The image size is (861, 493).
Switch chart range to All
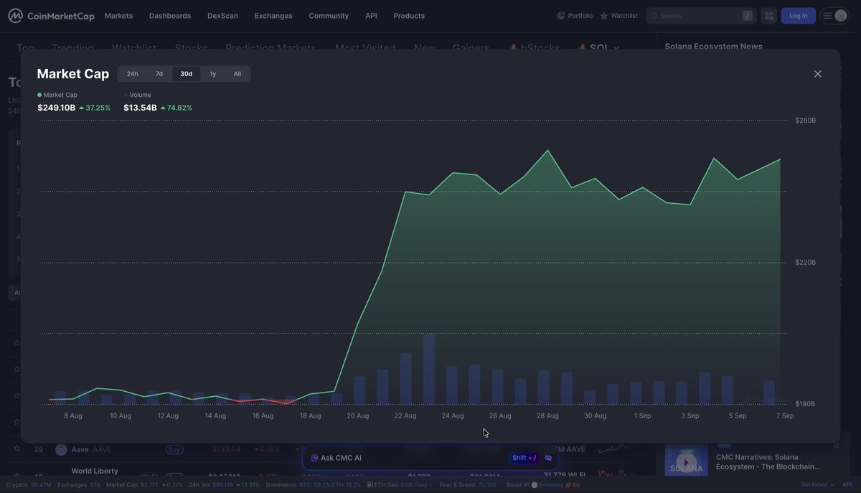237,74
